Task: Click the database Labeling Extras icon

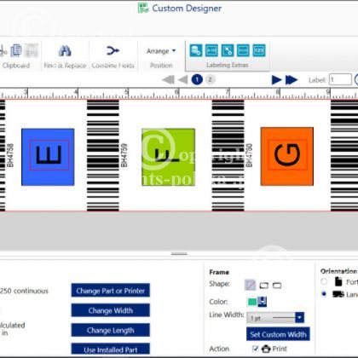Action: (x=196, y=50)
